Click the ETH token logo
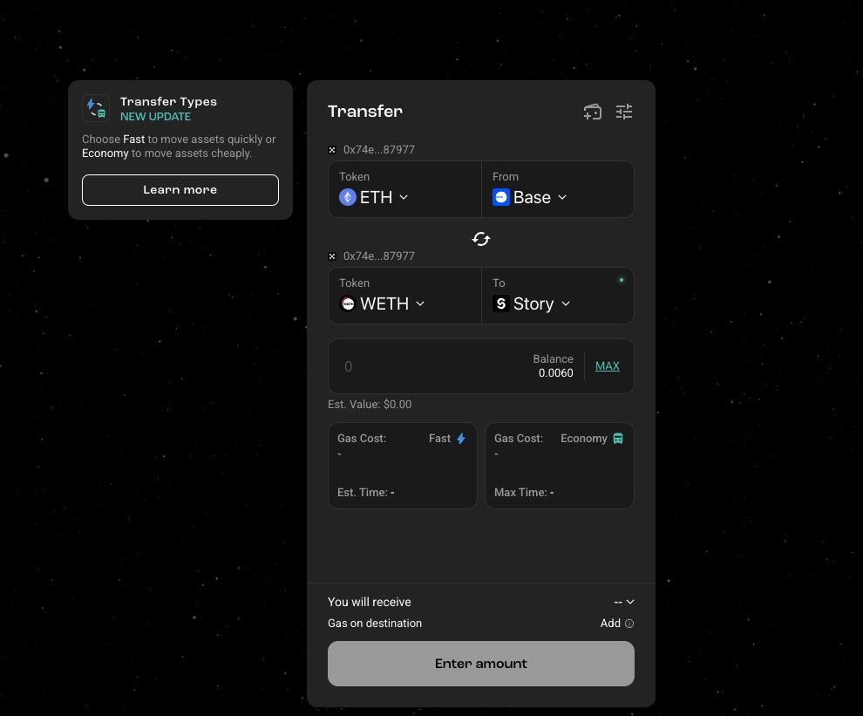This screenshot has width=863, height=716. pos(348,197)
